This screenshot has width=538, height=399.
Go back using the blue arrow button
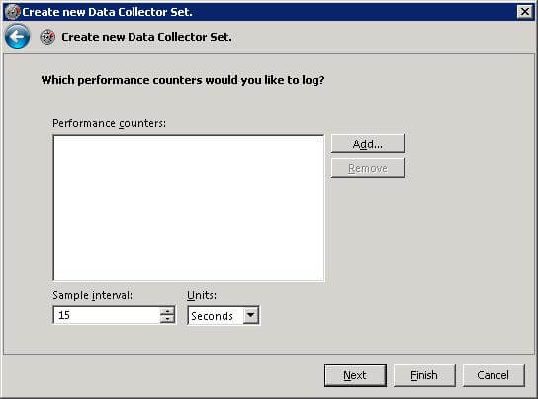17,36
